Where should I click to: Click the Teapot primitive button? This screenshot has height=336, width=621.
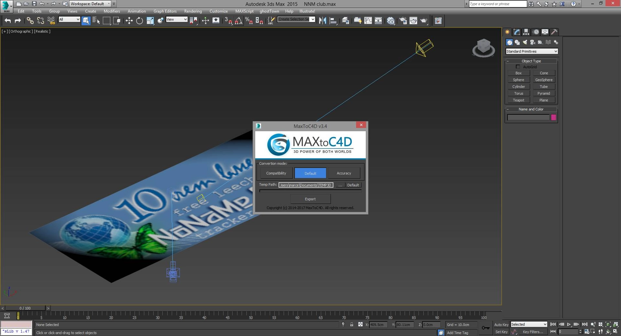click(x=518, y=100)
